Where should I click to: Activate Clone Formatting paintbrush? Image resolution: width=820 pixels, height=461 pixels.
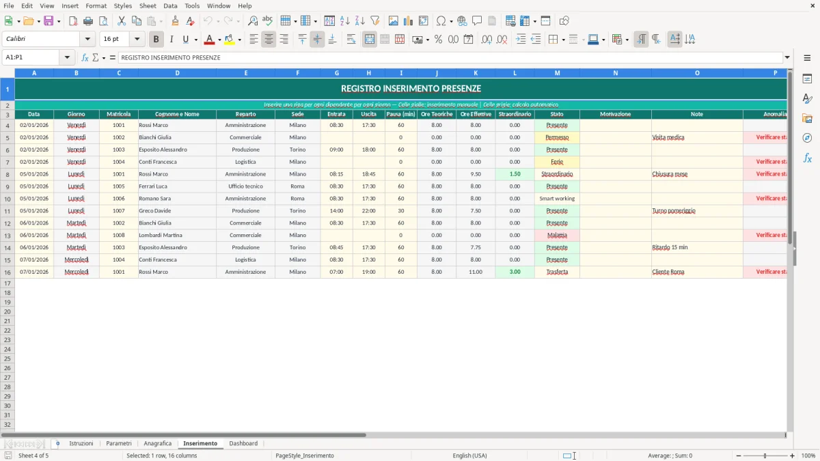click(176, 21)
